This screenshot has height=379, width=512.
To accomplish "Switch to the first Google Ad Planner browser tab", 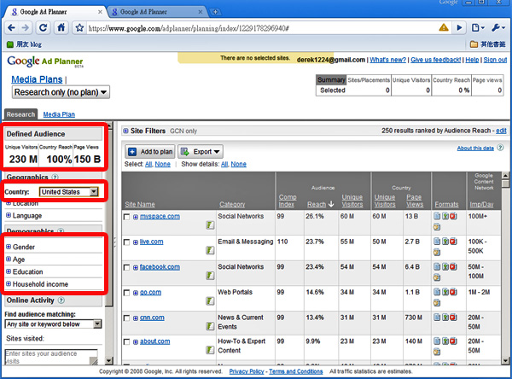I will coord(54,12).
